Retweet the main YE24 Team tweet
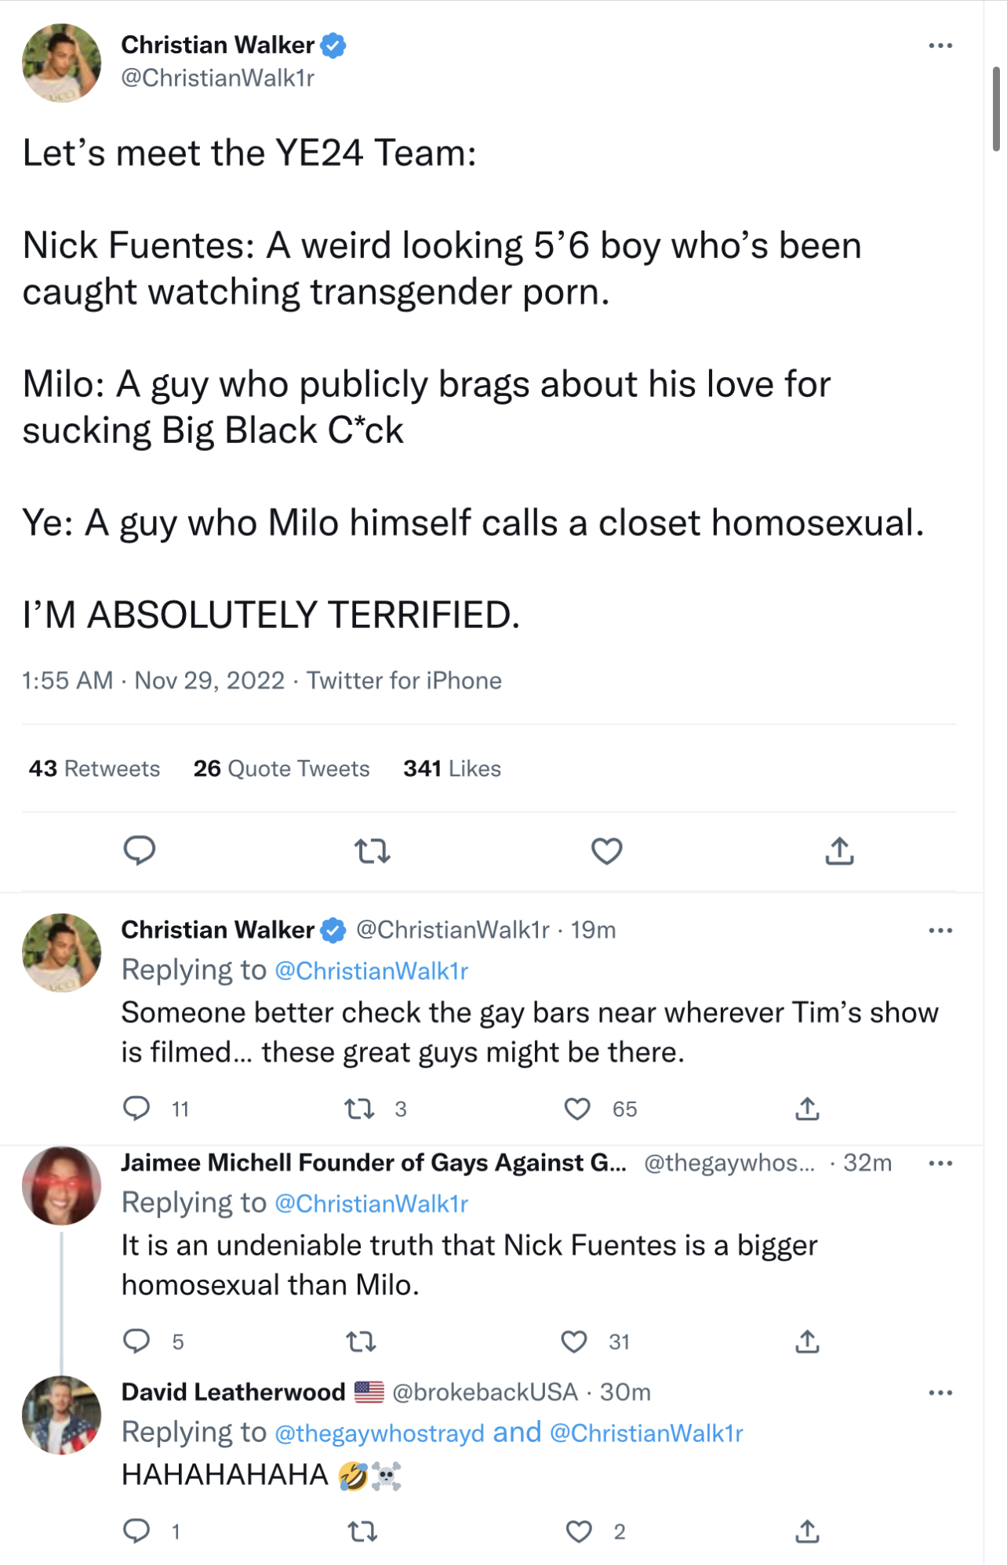1007x1565 pixels. 372,851
